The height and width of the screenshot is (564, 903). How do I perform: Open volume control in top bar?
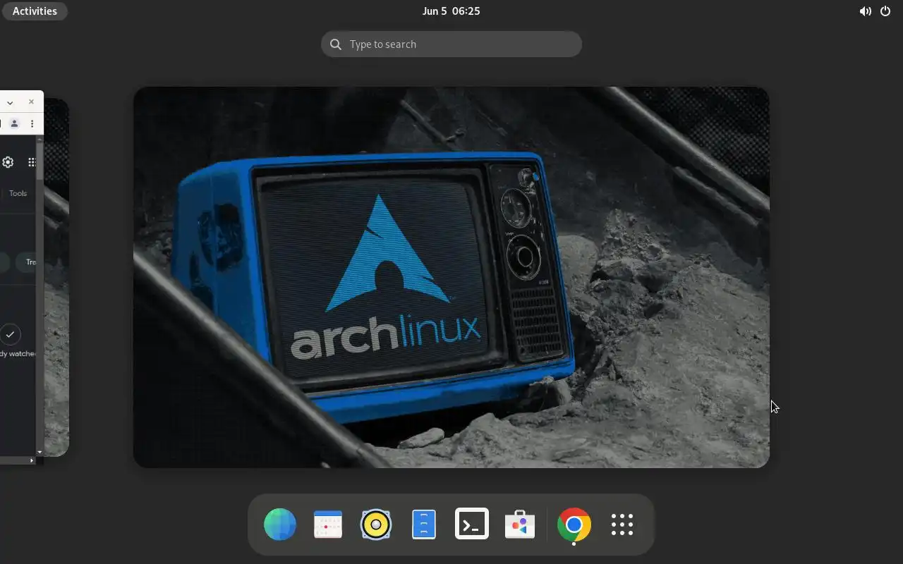click(x=865, y=11)
